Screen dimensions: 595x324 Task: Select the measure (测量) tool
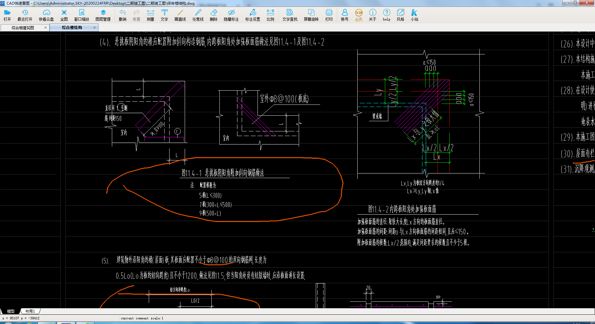coord(150,15)
